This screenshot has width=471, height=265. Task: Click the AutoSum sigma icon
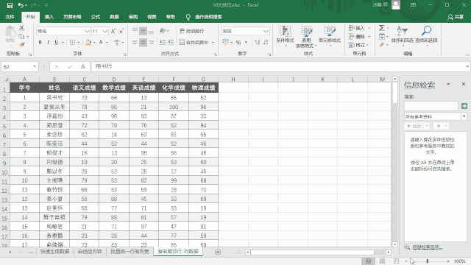coord(381,28)
